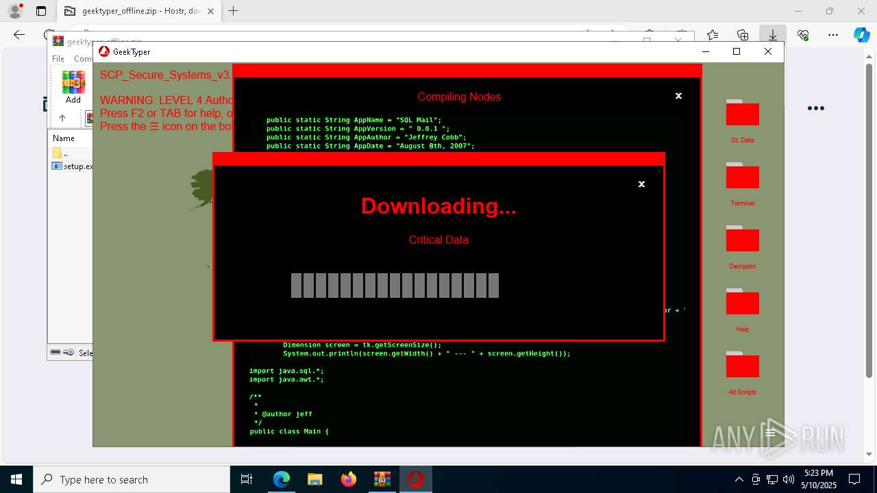This screenshot has width=877, height=493.
Task: Open Edge Settings and more menu
Action: coord(833,35)
